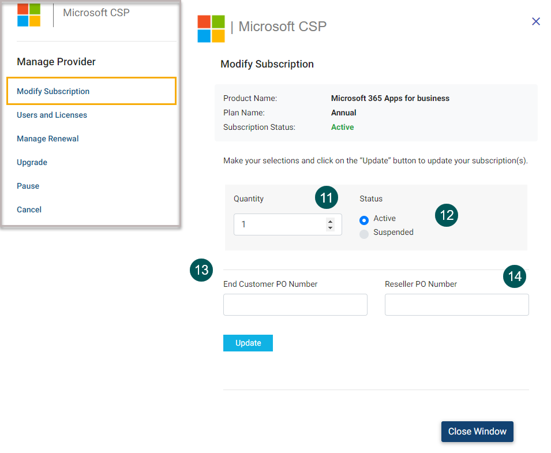Click the Microsoft CSP title in dialog
This screenshot has height=453, width=551.
click(283, 27)
